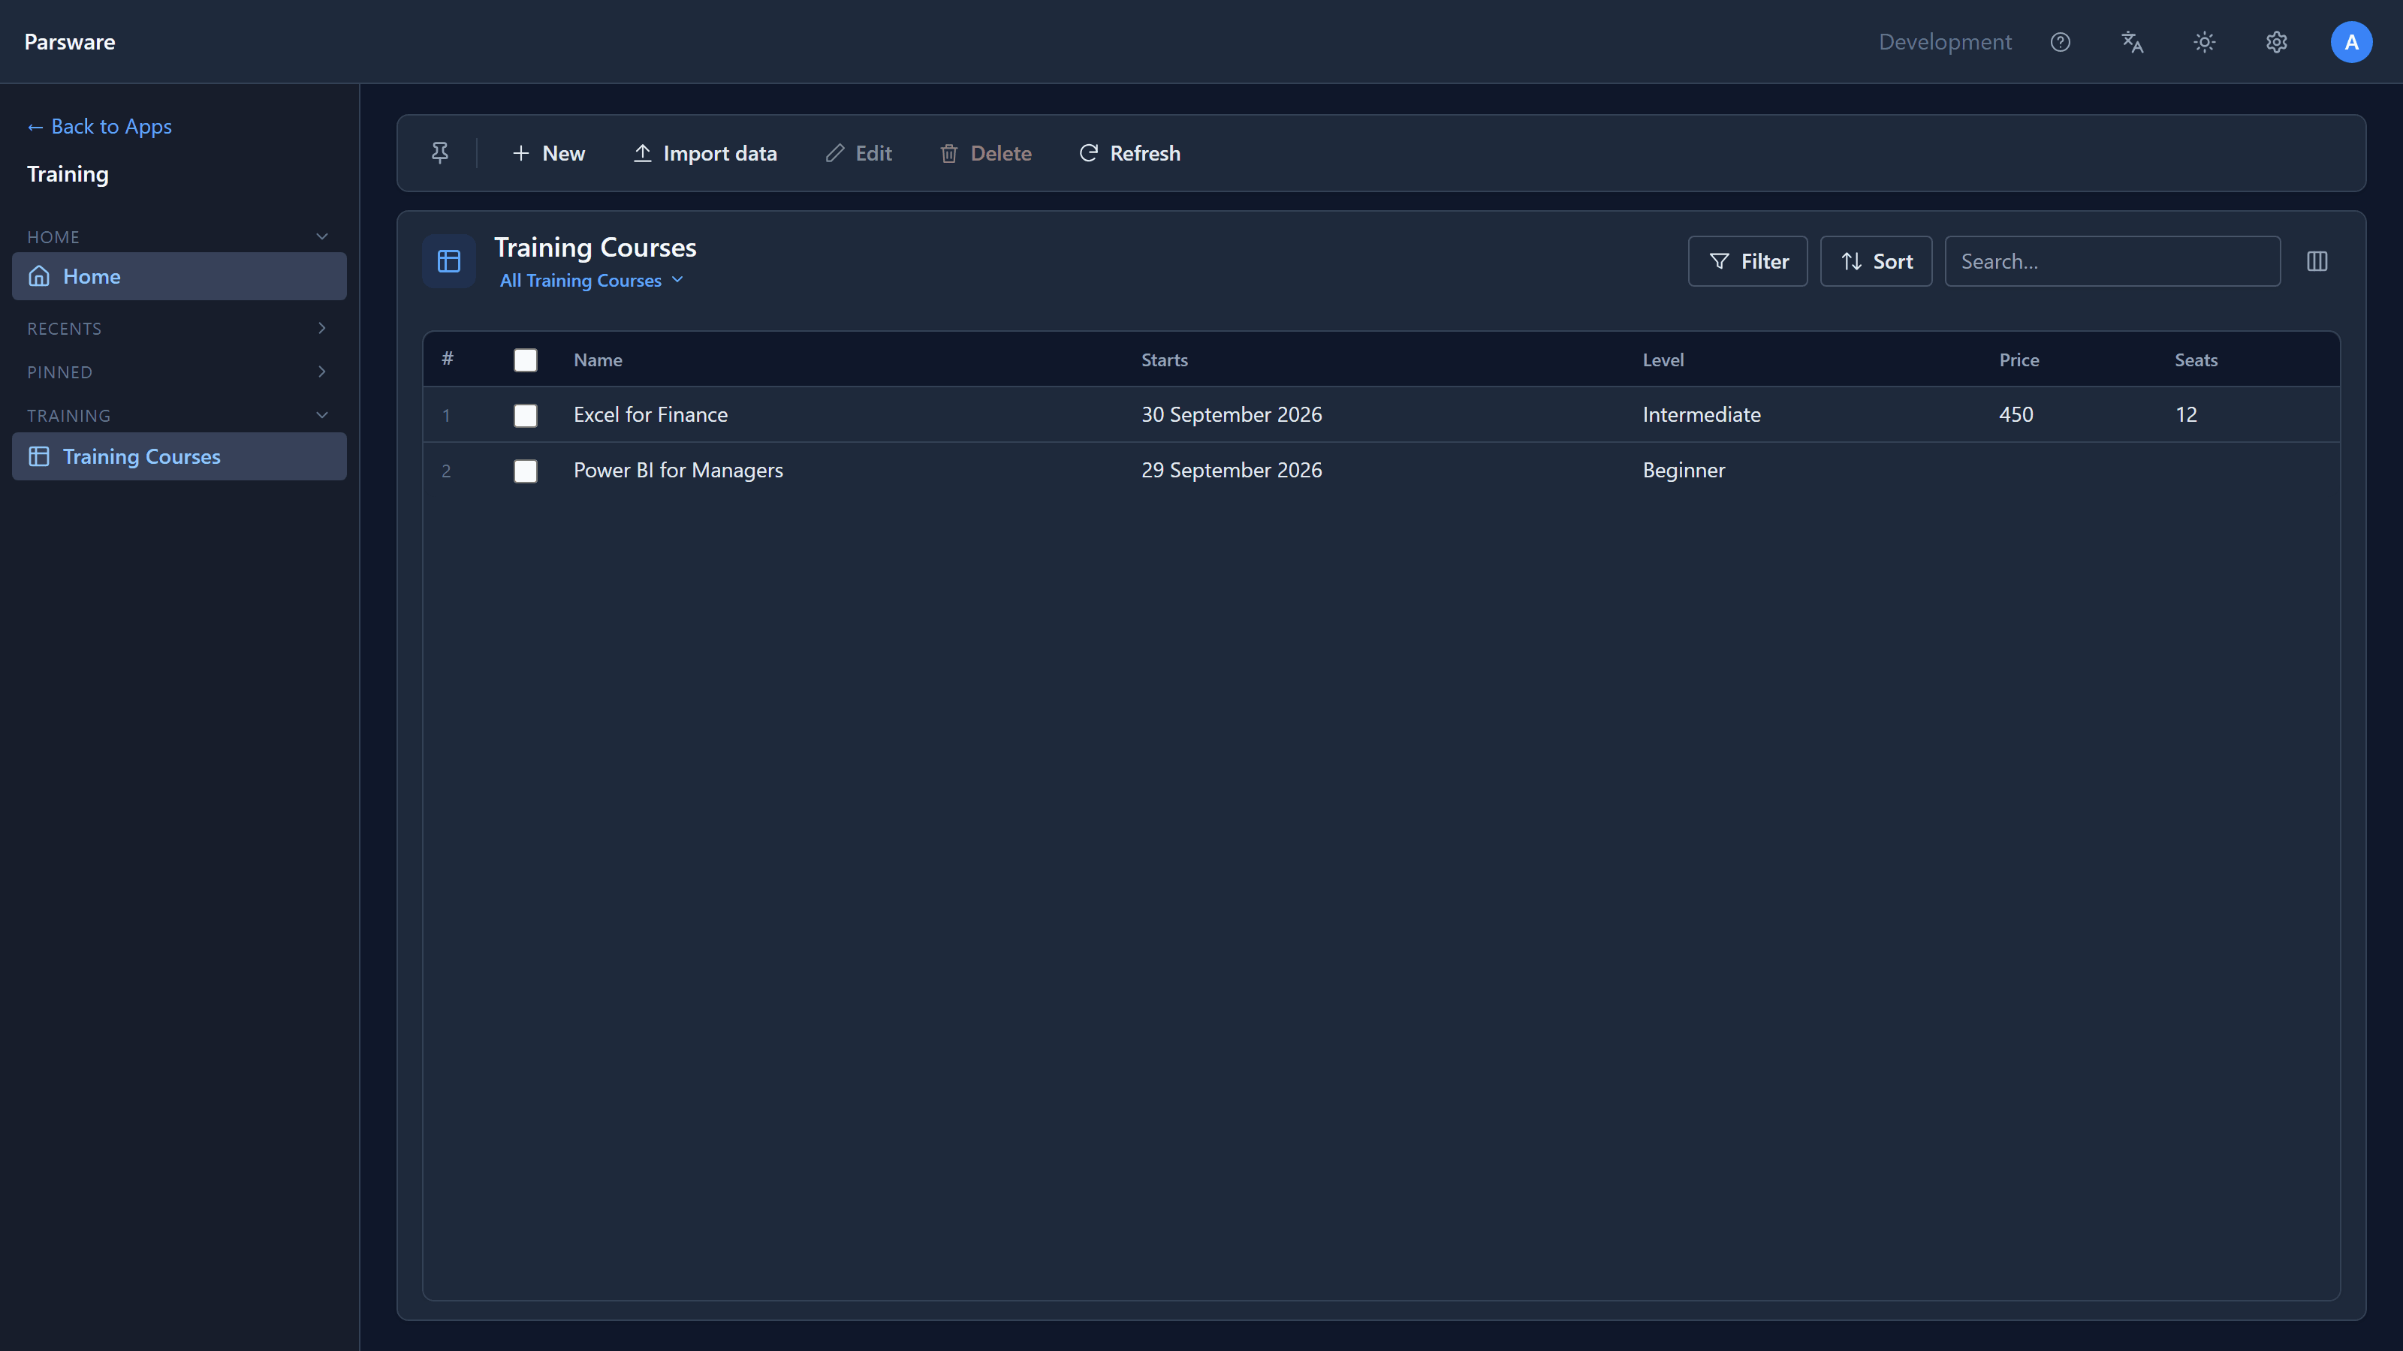Open the Power BI for Managers record
The width and height of the screenshot is (2403, 1351).
tap(678, 471)
